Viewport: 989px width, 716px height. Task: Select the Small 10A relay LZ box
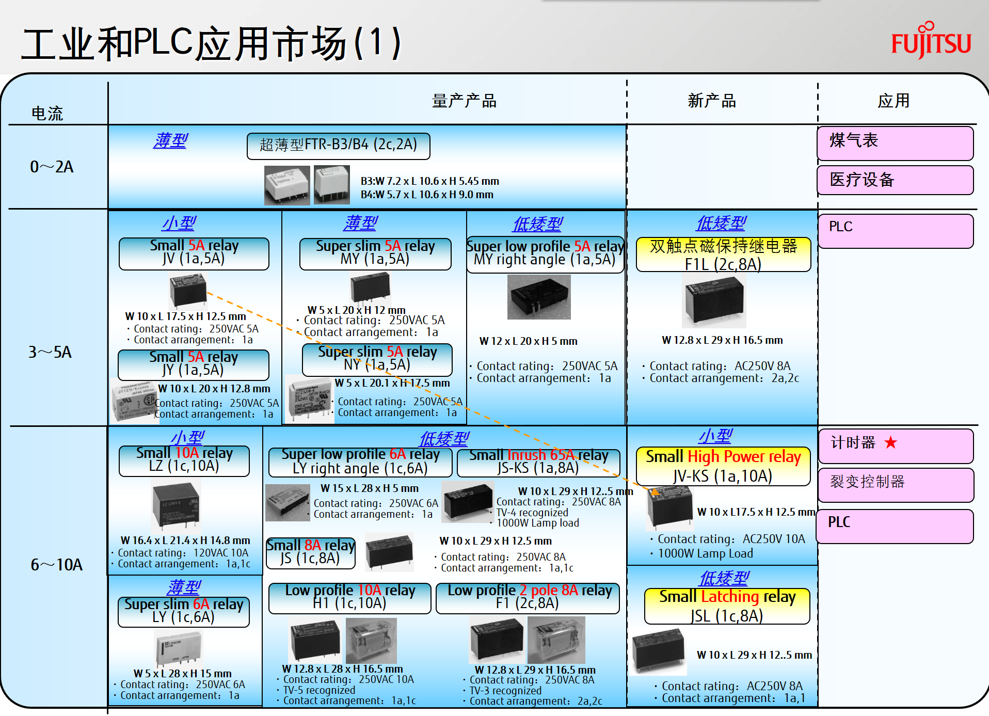[x=184, y=461]
